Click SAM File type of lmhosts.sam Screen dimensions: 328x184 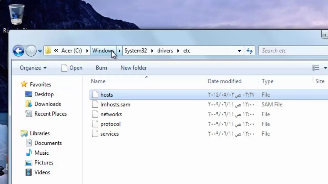pos(272,105)
